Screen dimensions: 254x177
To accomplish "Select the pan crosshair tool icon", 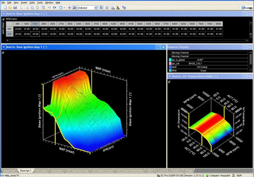I will pos(70,7).
